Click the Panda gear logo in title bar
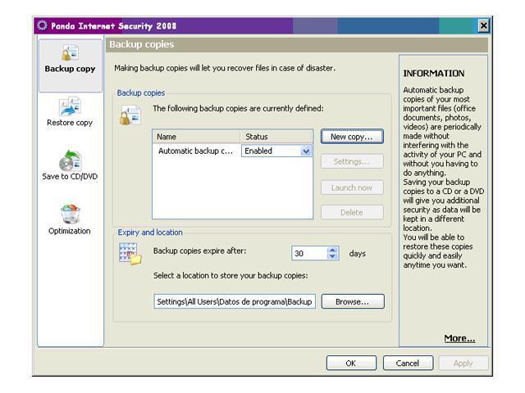The height and width of the screenshot is (393, 525). click(x=42, y=25)
